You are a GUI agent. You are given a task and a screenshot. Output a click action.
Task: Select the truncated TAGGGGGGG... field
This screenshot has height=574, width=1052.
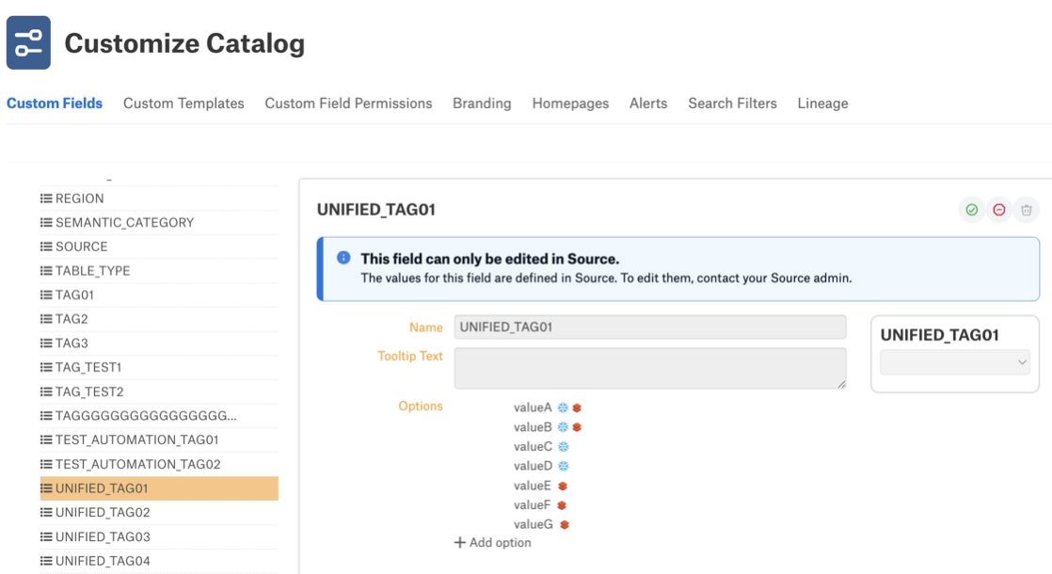pos(159,416)
